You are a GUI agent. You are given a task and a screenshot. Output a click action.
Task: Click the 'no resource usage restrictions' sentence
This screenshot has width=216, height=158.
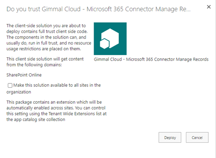click(x=49, y=46)
